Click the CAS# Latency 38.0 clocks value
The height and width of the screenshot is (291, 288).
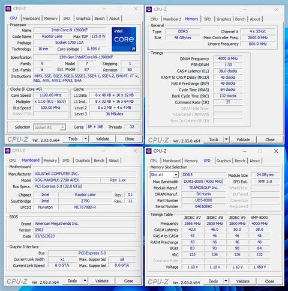pos(228,71)
